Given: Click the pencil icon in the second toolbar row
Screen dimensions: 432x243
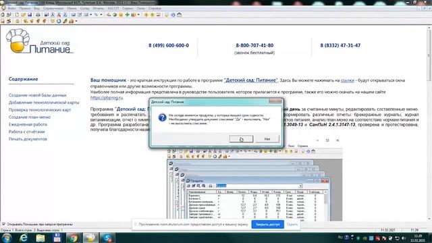Looking at the screenshot, I should [65, 21].
